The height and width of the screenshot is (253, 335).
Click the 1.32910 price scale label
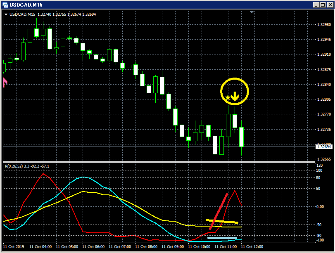click(324, 54)
